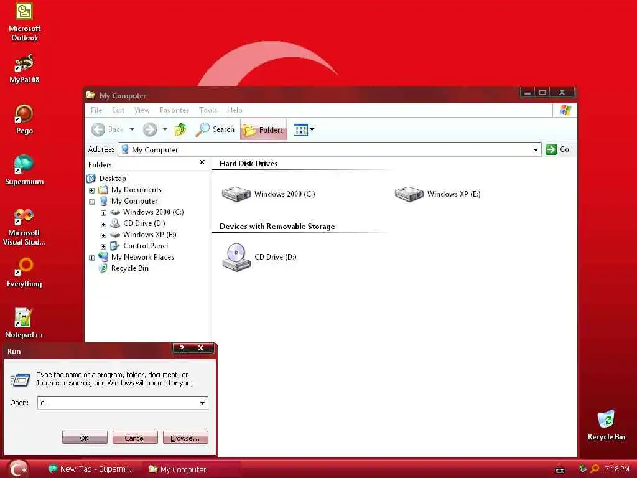The height and width of the screenshot is (478, 637).
Task: Expand Windows XP (E:) tree node
Action: point(104,235)
